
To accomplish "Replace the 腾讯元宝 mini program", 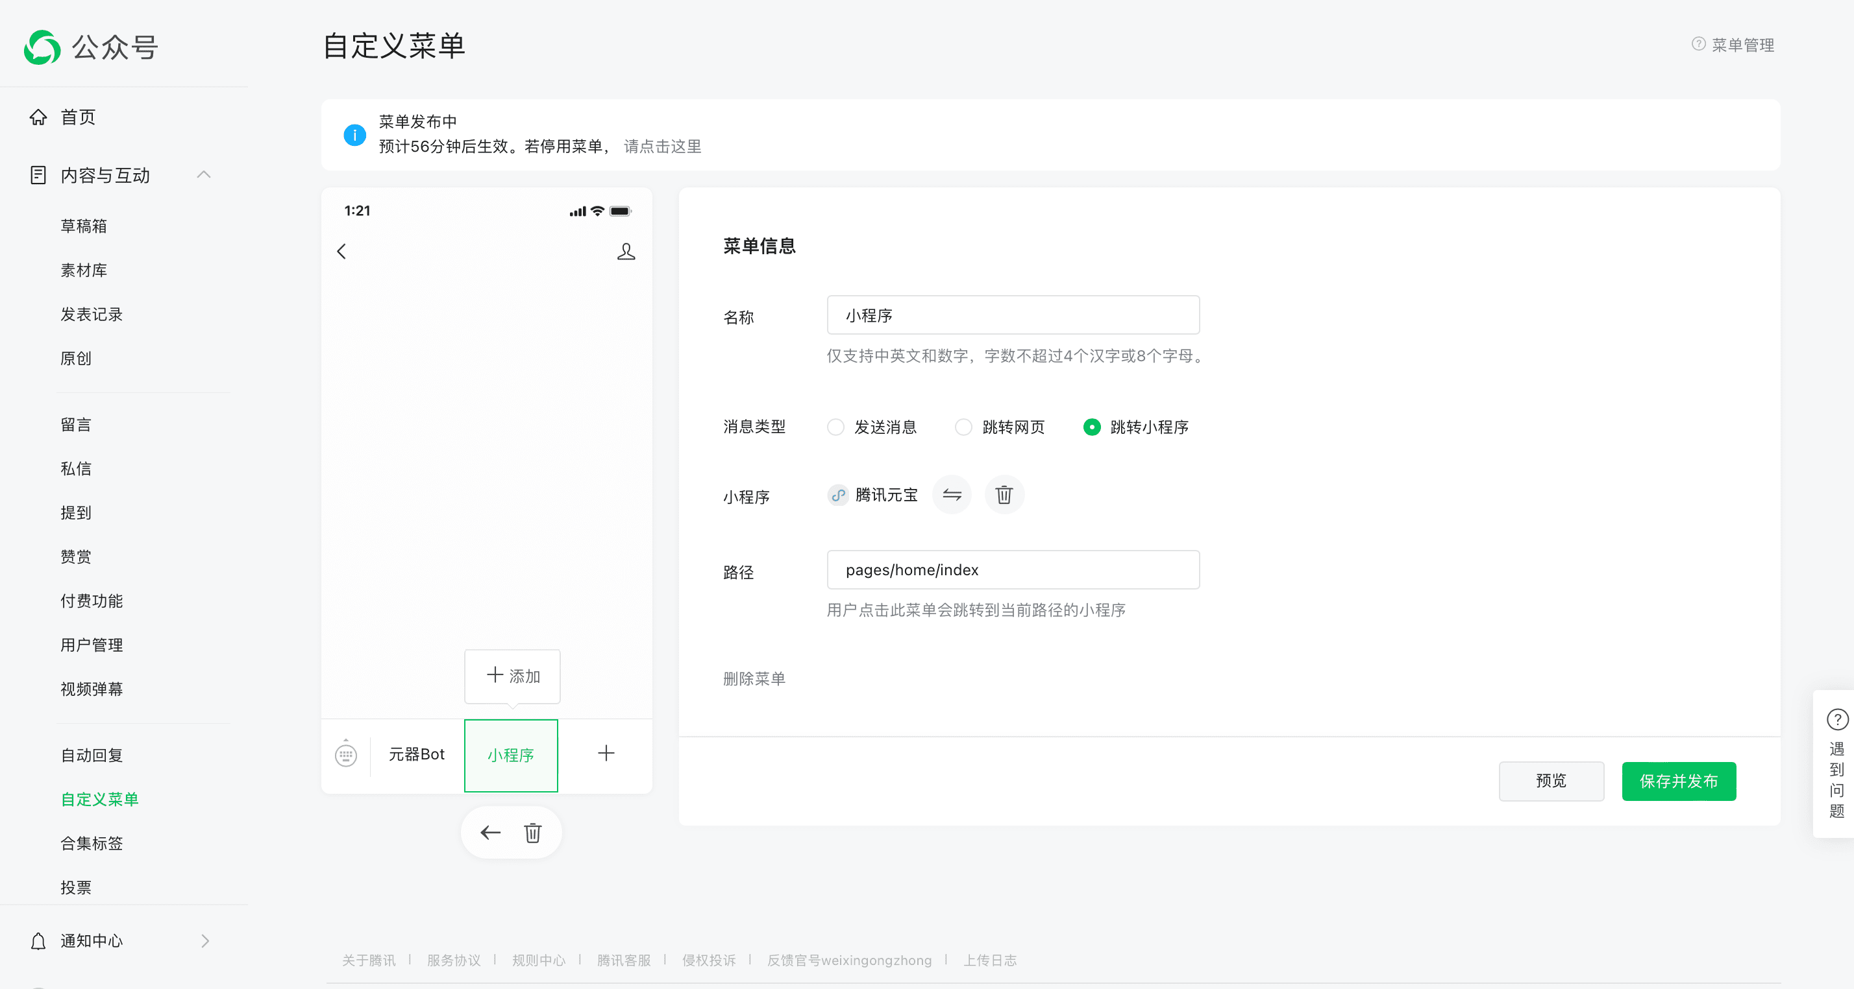I will 952,495.
